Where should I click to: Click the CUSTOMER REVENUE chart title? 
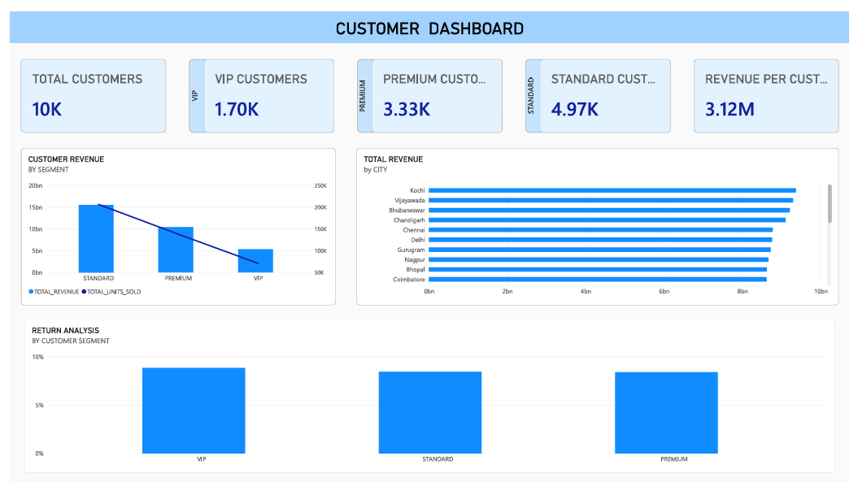click(66, 159)
